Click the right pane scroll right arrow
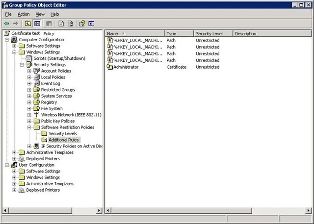Image resolution: width=314 pixels, height=224 pixels. 309,210
